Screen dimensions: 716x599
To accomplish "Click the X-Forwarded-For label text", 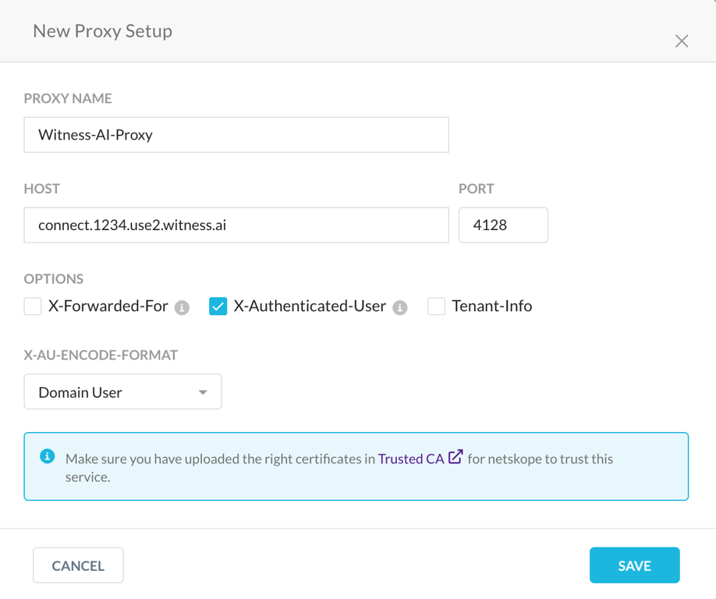I will (108, 307).
